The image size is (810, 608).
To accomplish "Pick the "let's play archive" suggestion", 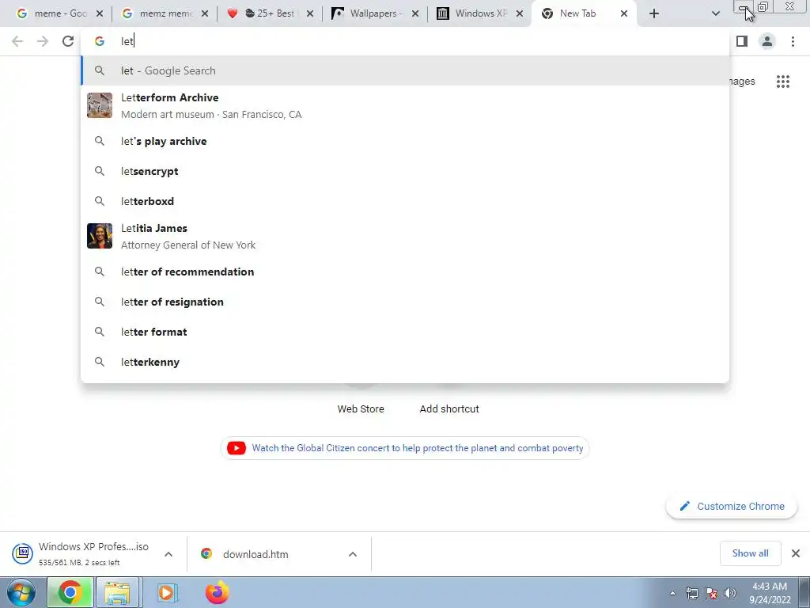I will (405, 141).
